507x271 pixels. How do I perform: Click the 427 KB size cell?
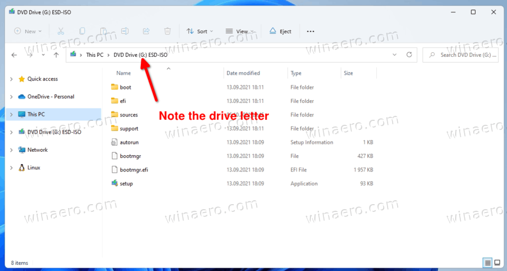(366, 156)
